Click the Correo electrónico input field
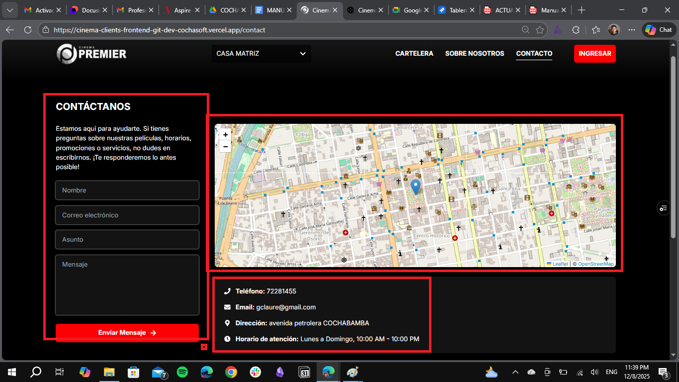The height and width of the screenshot is (382, 679). coord(127,215)
